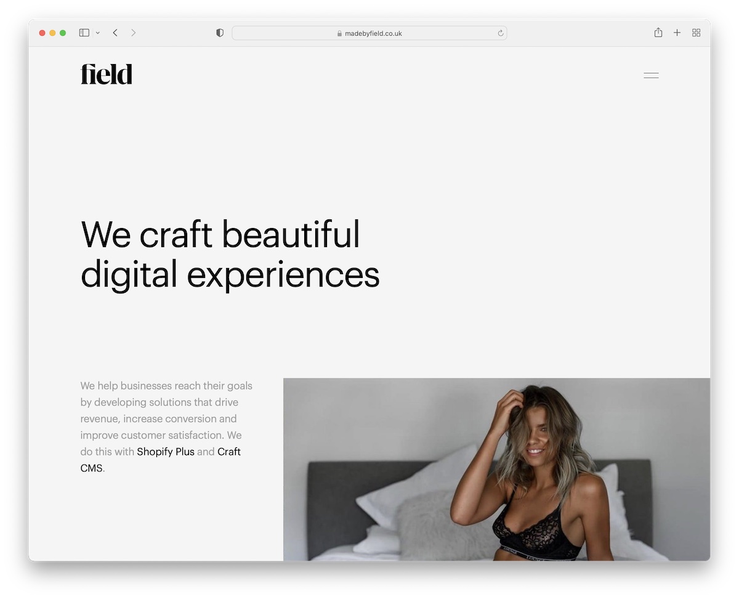Open a new Safari tab

pyautogui.click(x=677, y=33)
